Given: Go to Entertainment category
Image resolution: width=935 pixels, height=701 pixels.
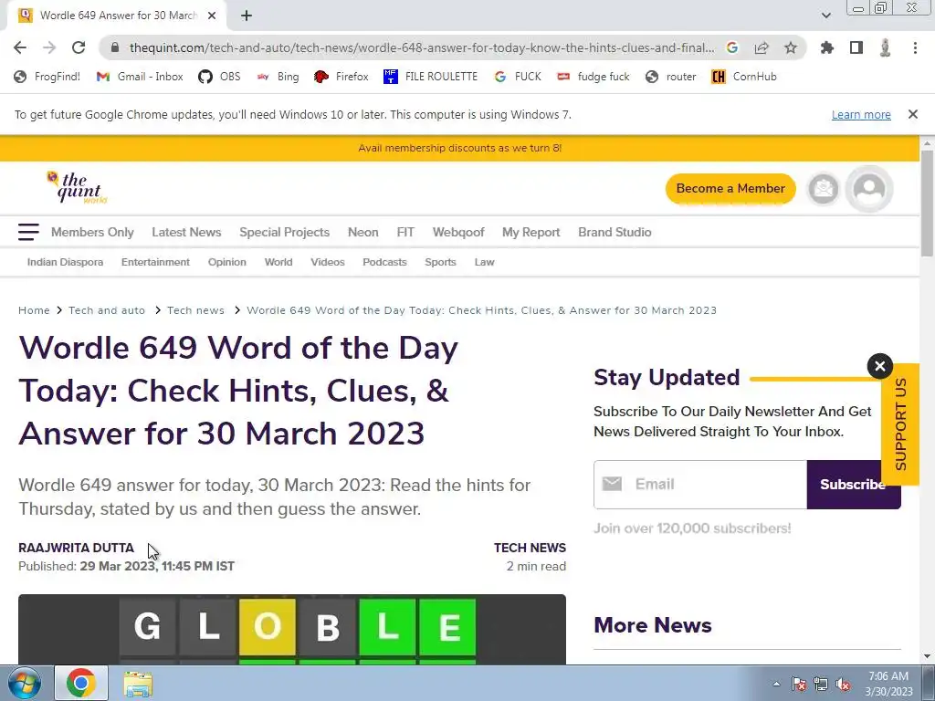Looking at the screenshot, I should [x=155, y=262].
